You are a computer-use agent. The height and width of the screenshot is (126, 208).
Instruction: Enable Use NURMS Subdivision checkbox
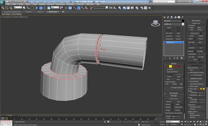tap(188, 84)
